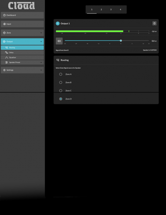Click the Cloud logo
The height and width of the screenshot is (215, 166).
pos(21,6)
